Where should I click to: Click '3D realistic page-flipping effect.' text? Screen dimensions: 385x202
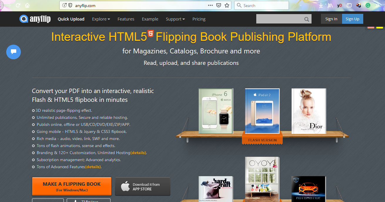[64, 110]
